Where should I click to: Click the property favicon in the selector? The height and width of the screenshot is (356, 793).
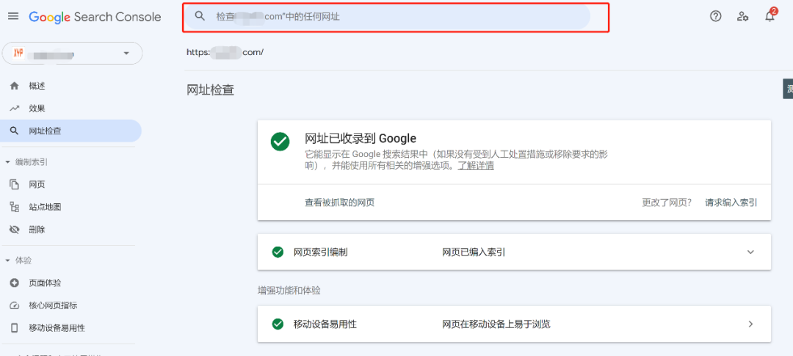pos(18,53)
